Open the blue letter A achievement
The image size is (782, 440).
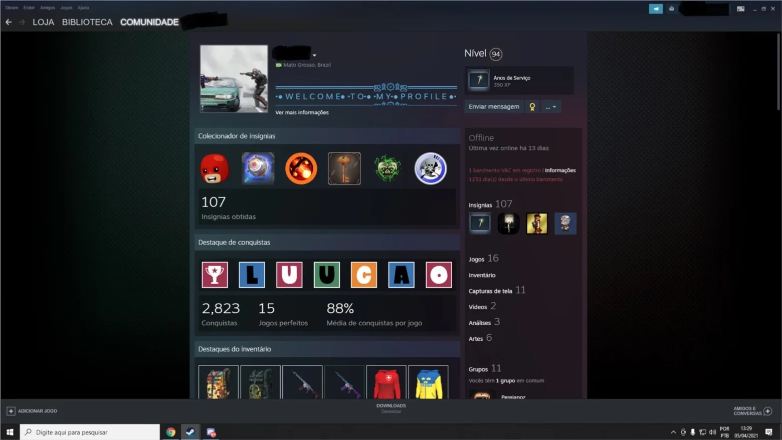coord(402,275)
